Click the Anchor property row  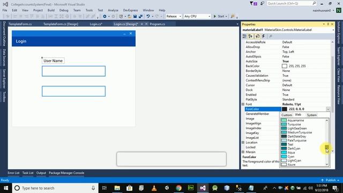[287, 51]
